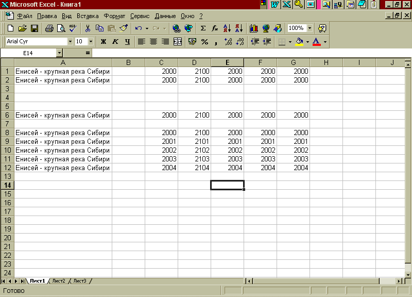Click in the formula bar input

pyautogui.click(x=252, y=53)
